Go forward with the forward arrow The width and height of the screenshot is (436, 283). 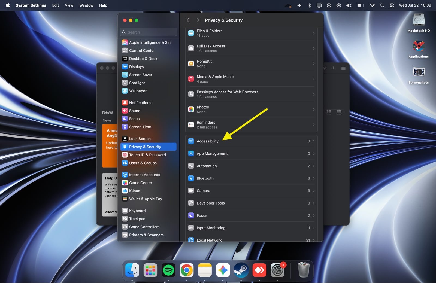click(x=198, y=20)
